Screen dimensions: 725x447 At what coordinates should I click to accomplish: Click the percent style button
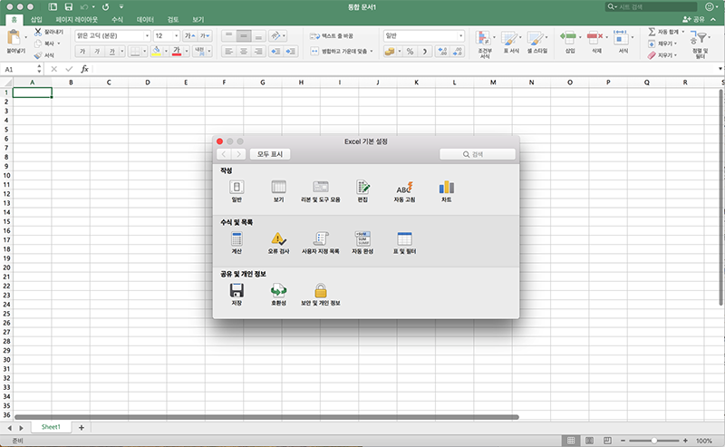(x=410, y=52)
